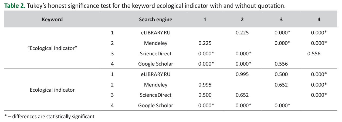The image size is (342, 122).
Task: Click the 0.556 value in the ScienceDirect row
Action: pyautogui.click(x=314, y=53)
